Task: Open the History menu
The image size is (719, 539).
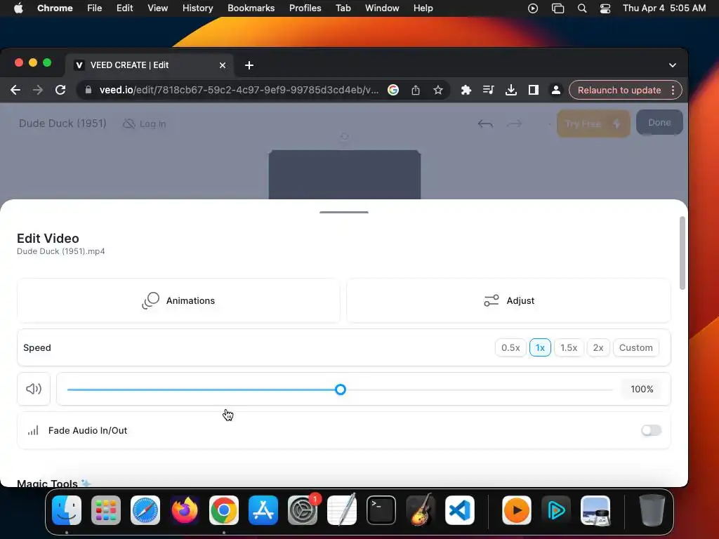Action: (197, 8)
